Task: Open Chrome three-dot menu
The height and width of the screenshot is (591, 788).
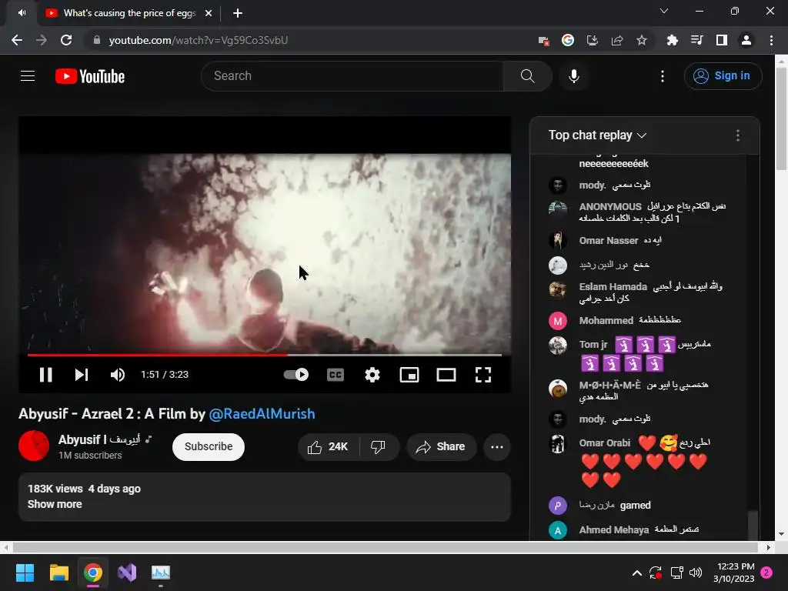Action: pyautogui.click(x=771, y=40)
